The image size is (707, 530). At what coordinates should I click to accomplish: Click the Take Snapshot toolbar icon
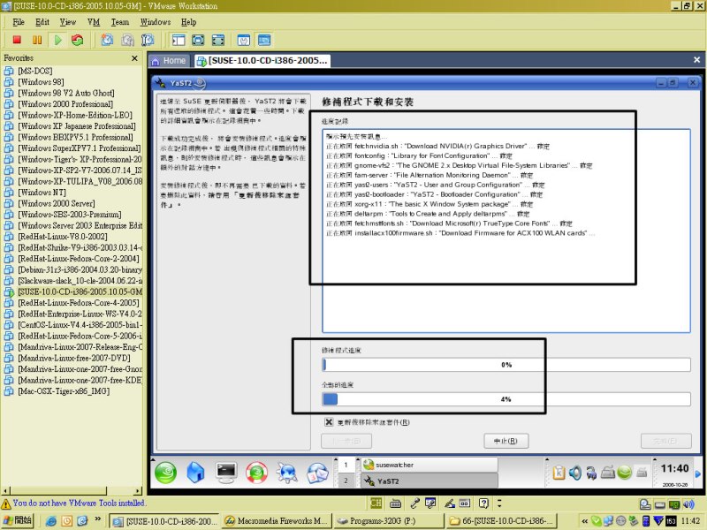[107, 40]
